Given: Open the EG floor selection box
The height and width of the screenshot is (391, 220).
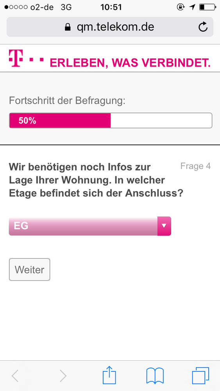Looking at the screenshot, I should coord(90,226).
